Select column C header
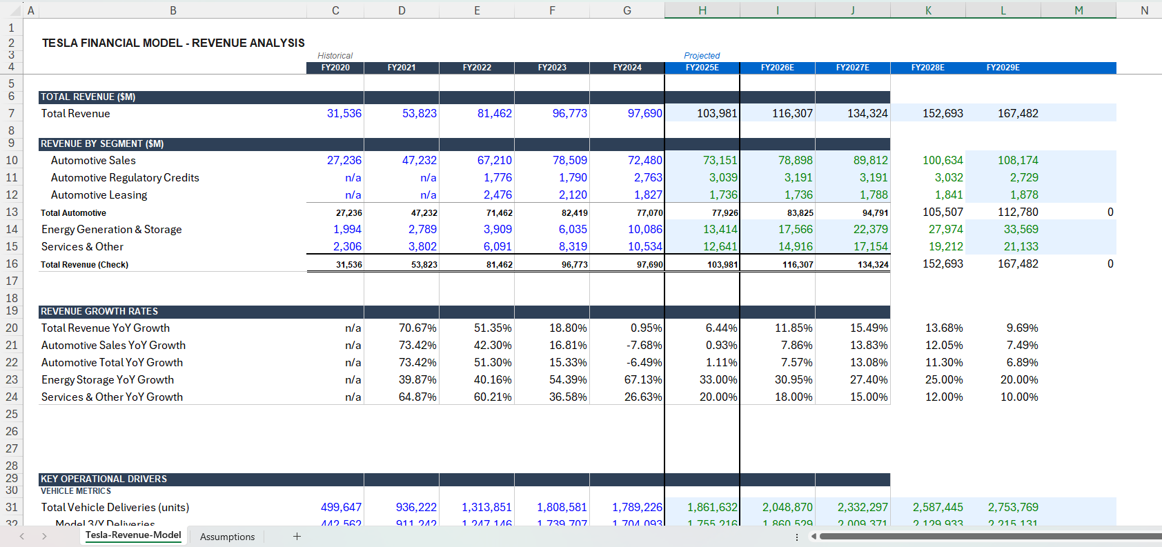Image resolution: width=1162 pixels, height=547 pixels. coord(335,10)
